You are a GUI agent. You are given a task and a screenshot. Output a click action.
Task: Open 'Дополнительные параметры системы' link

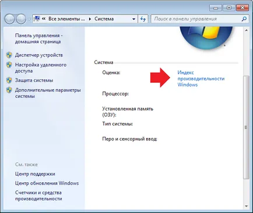pyautogui.click(x=48, y=93)
